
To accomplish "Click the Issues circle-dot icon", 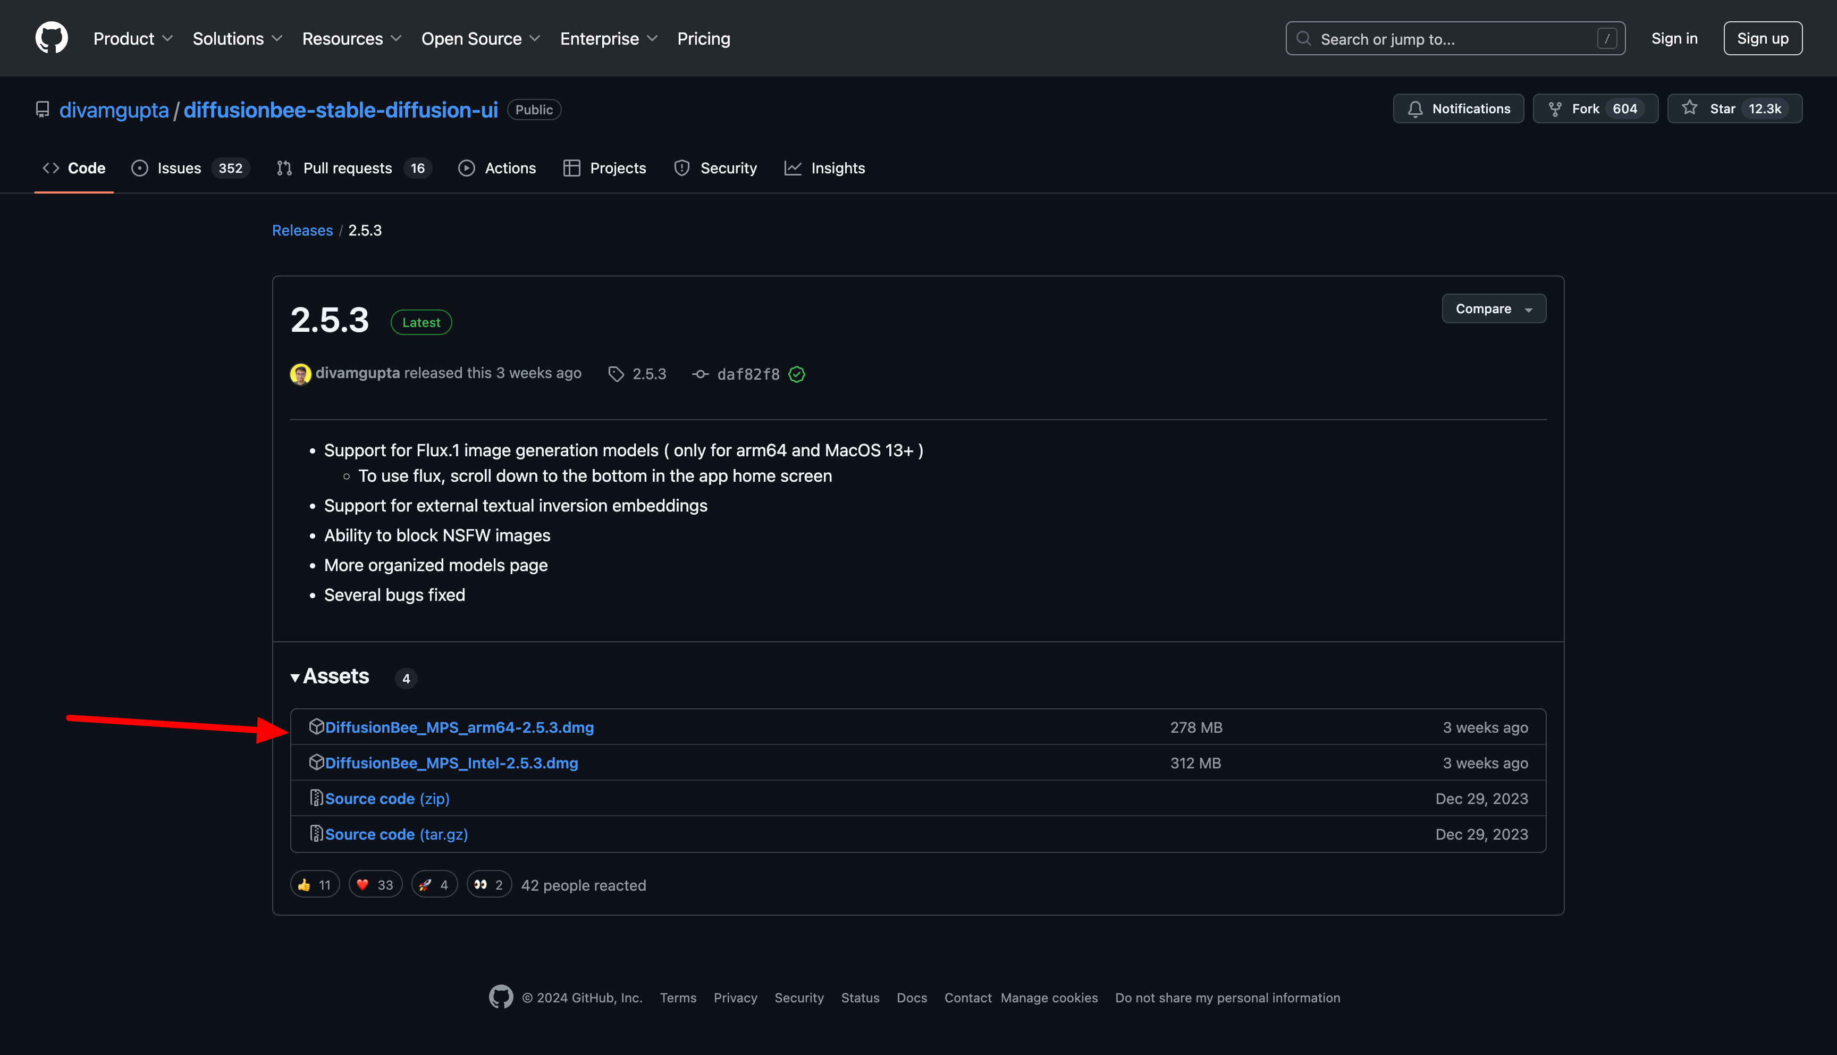I will (x=140, y=168).
